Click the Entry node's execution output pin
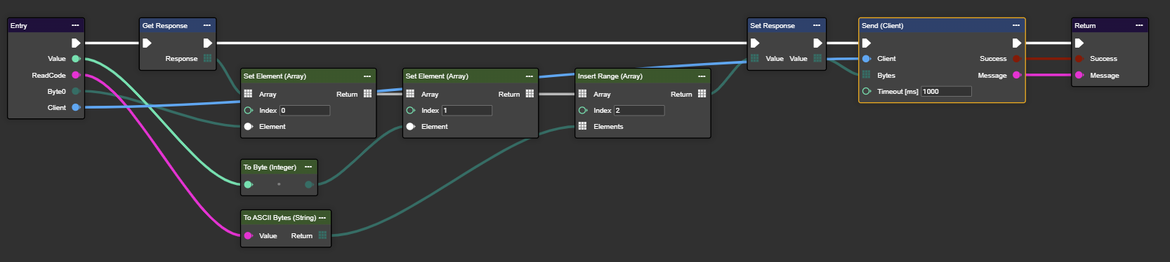 (76, 43)
